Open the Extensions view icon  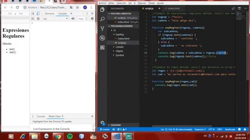point(102,47)
